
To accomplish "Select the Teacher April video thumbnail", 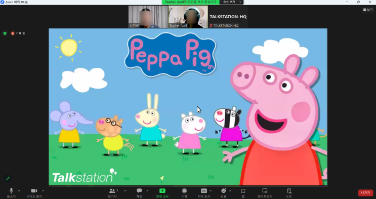I will point(188,17).
